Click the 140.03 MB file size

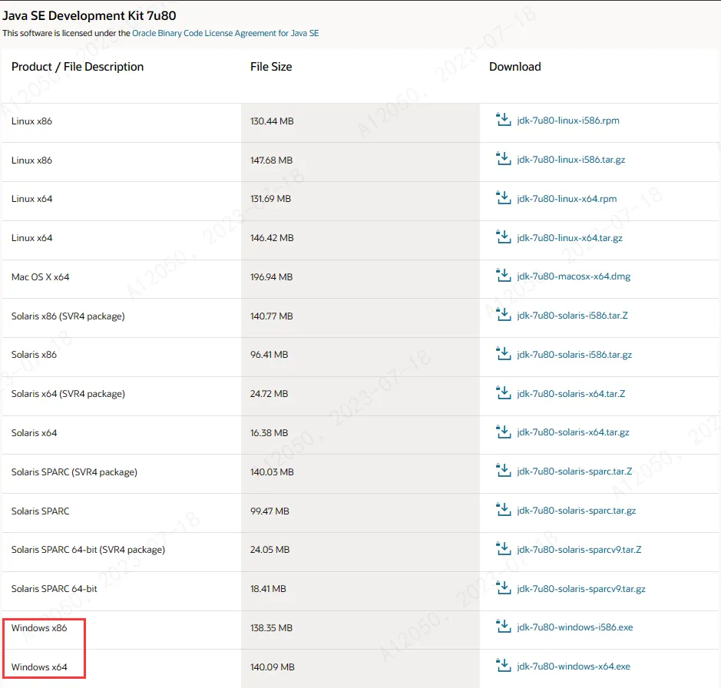[x=272, y=472]
